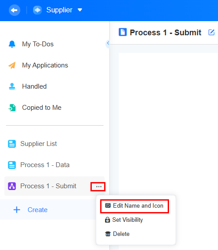
Task: Open the three-dot more options menu
Action: click(99, 187)
